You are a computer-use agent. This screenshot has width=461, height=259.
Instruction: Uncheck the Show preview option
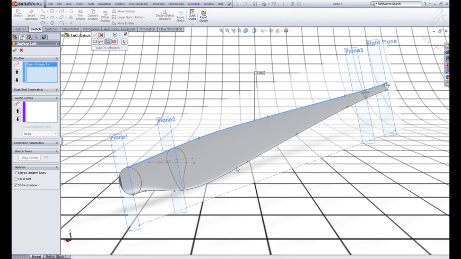(16, 185)
